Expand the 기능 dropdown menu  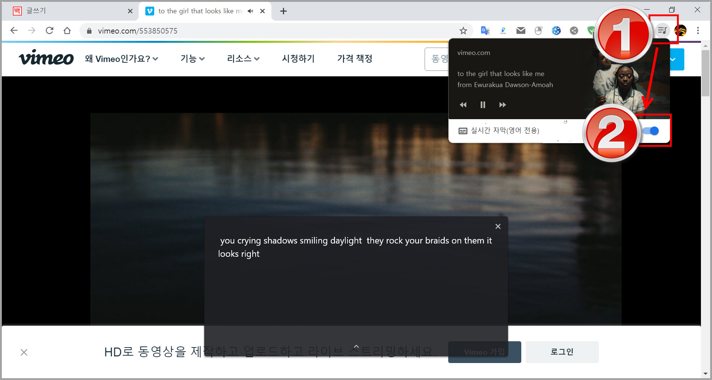click(192, 59)
